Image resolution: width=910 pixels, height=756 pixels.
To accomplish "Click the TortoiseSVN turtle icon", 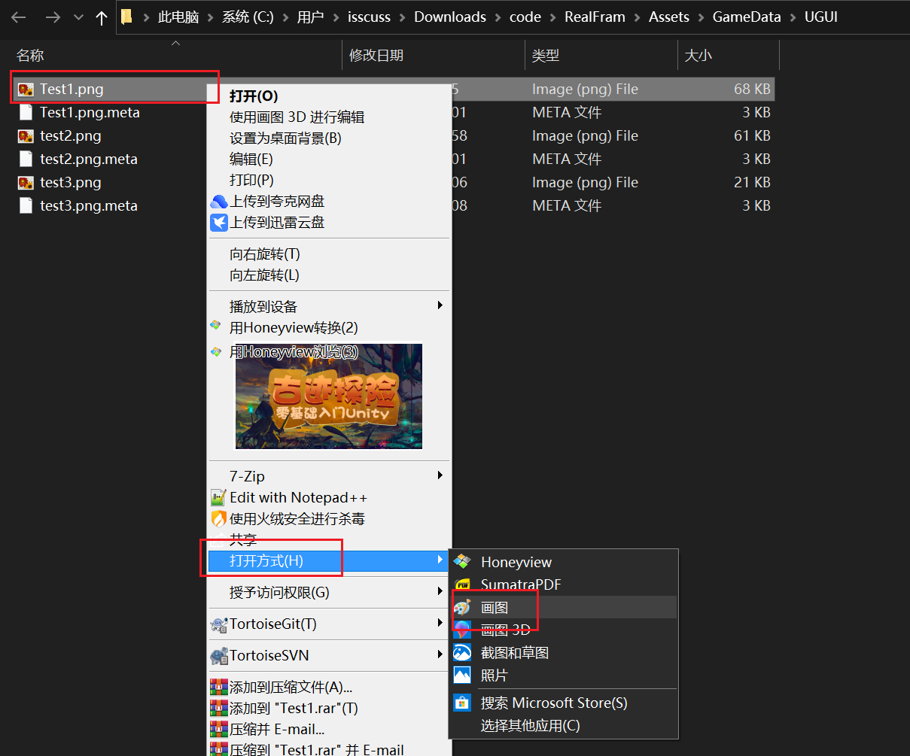I will pos(219,656).
